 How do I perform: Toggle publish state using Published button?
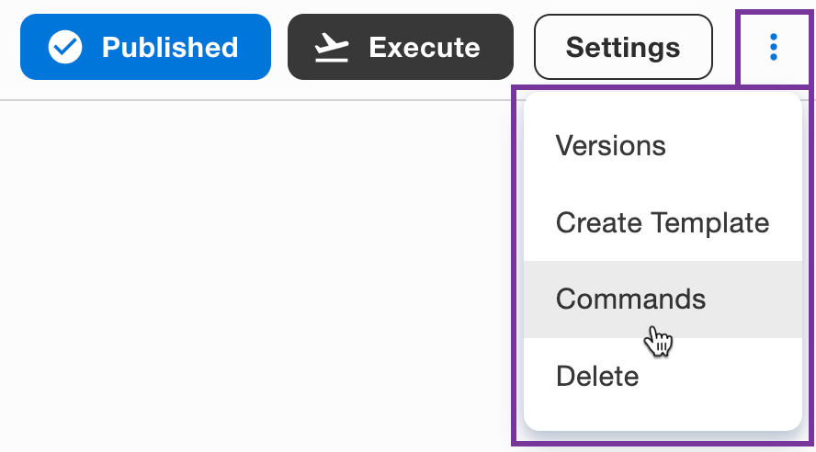coord(145,47)
